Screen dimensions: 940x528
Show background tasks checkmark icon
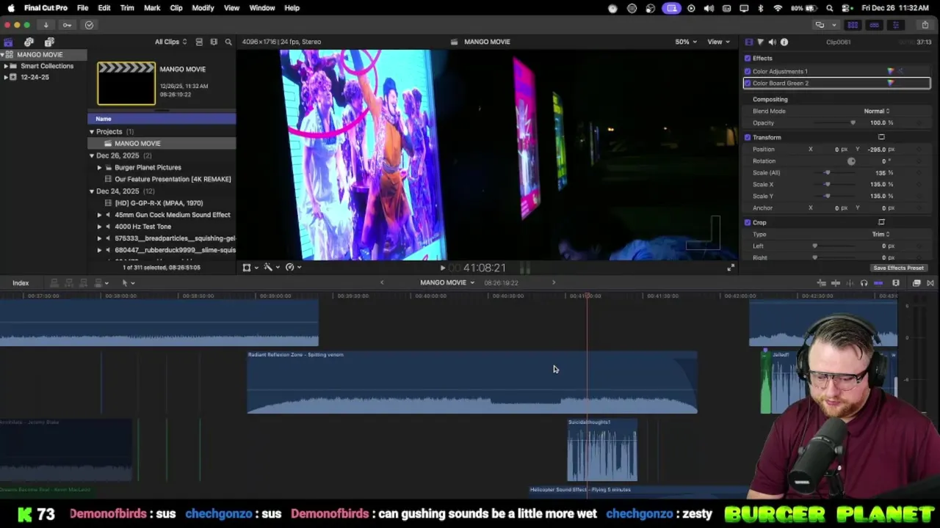coord(89,25)
